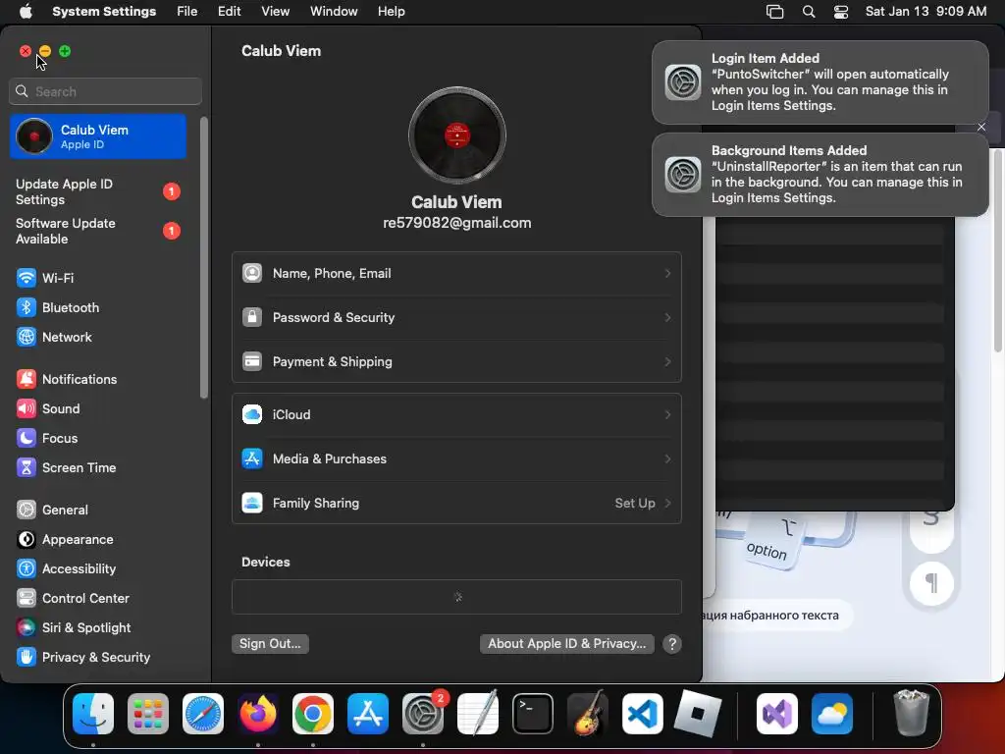Launch Safari from the Dock
Image resolution: width=1005 pixels, height=754 pixels.
point(203,714)
